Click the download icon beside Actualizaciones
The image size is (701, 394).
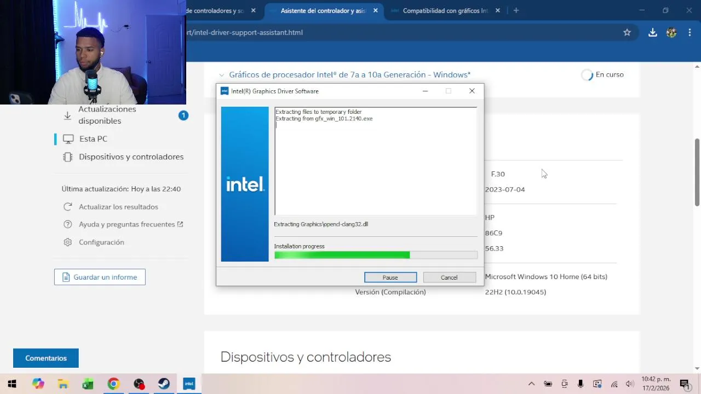click(67, 115)
